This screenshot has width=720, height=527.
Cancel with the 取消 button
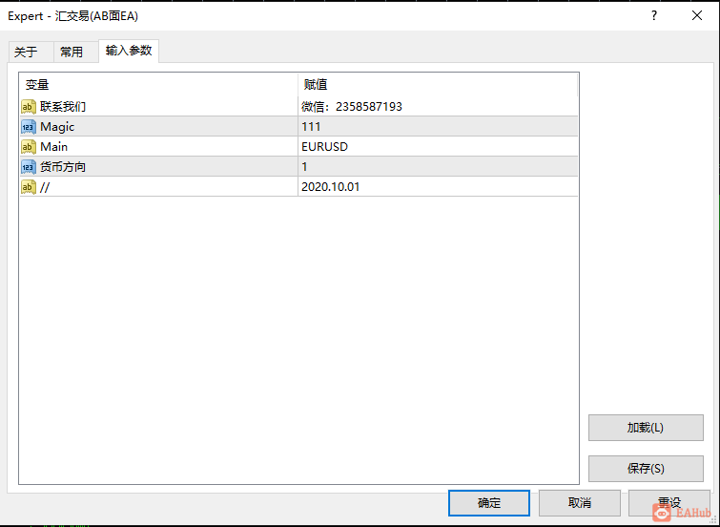point(580,502)
